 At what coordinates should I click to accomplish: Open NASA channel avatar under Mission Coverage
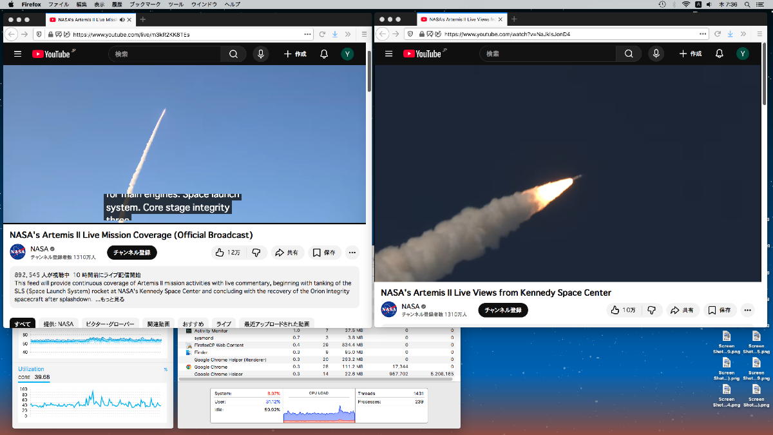18,252
